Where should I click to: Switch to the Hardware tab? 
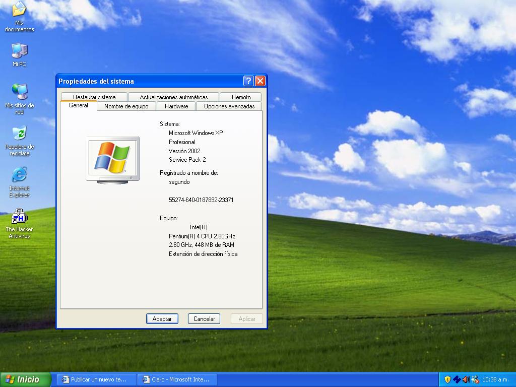click(176, 106)
